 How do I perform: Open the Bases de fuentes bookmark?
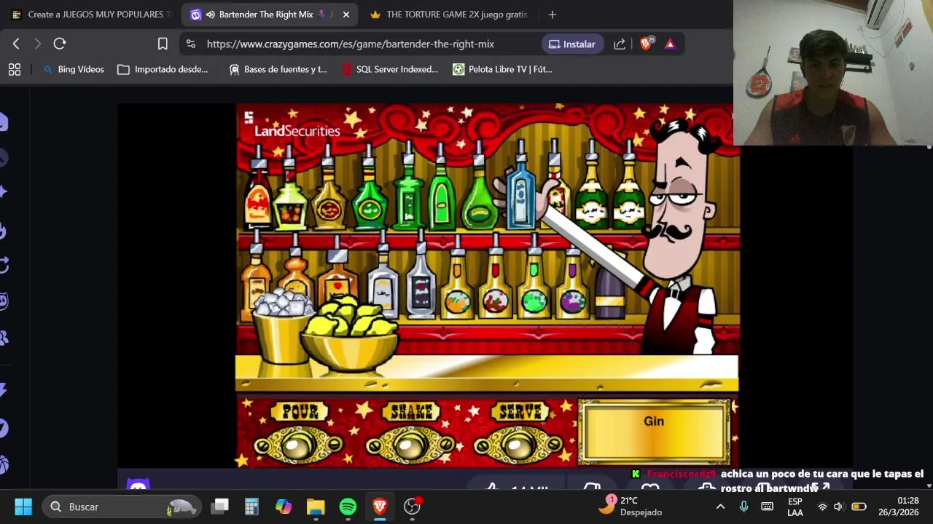click(278, 69)
